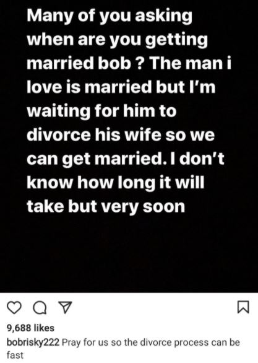Save post with the bookmark icon
This screenshot has height=363, width=258.
[x=243, y=307]
